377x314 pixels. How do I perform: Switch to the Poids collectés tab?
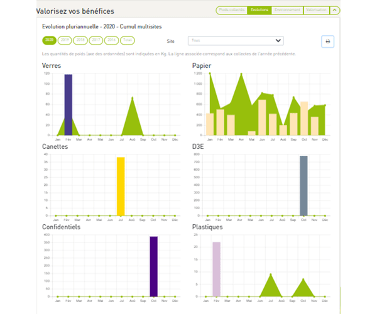point(231,10)
